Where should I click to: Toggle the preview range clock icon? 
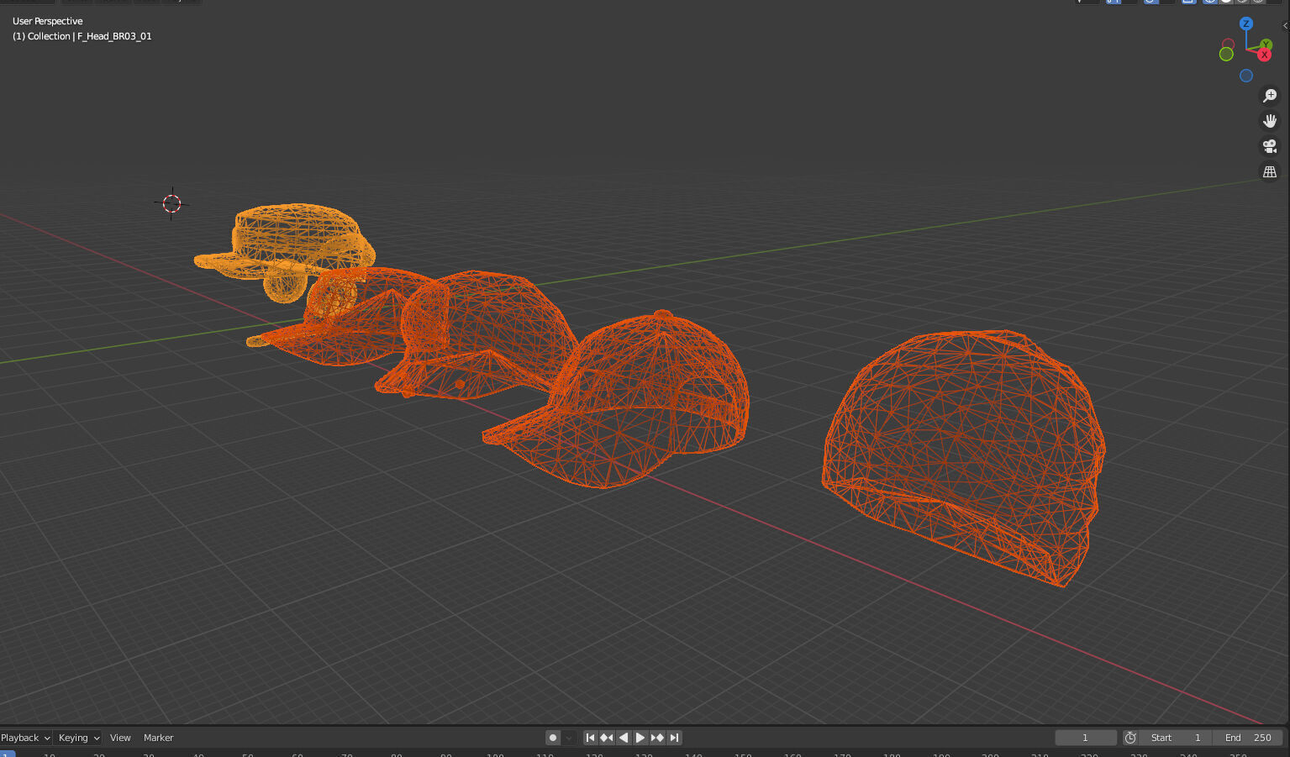coord(1130,738)
